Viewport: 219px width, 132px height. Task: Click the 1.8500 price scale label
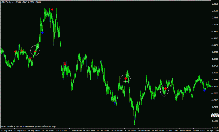pyautogui.click(x=215, y=73)
